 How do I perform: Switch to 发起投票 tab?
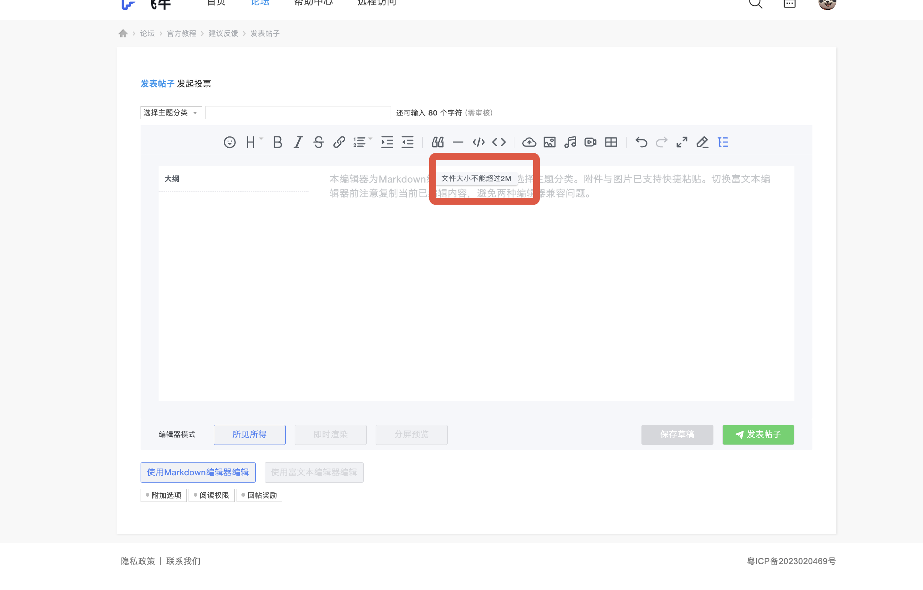point(194,84)
